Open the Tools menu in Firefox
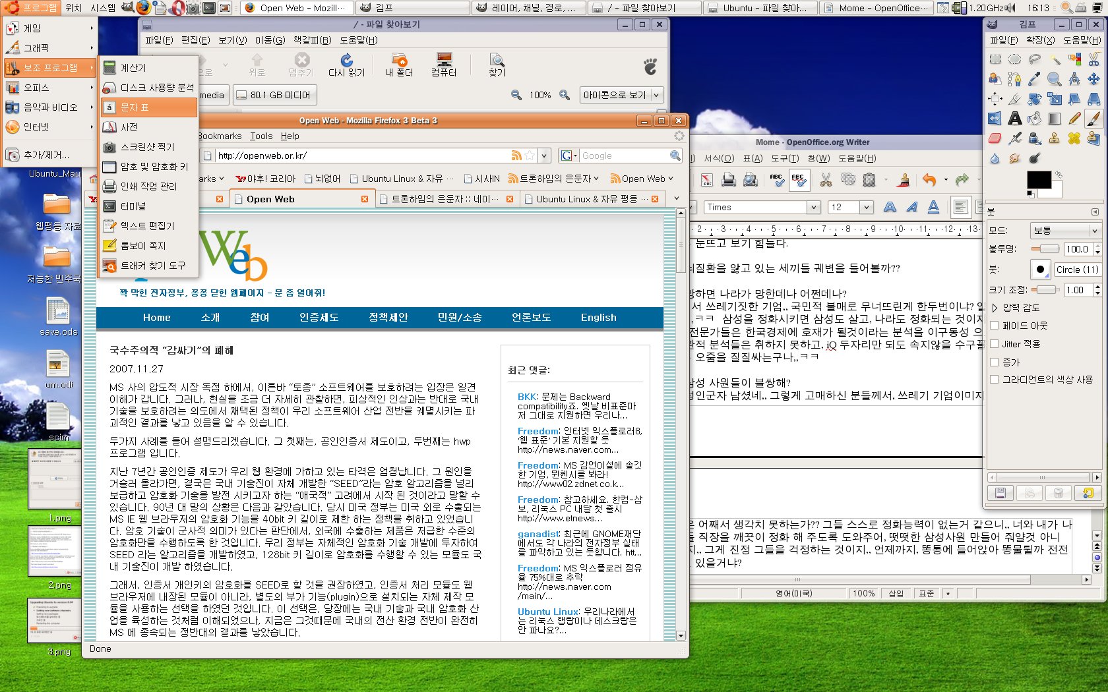 pyautogui.click(x=261, y=136)
